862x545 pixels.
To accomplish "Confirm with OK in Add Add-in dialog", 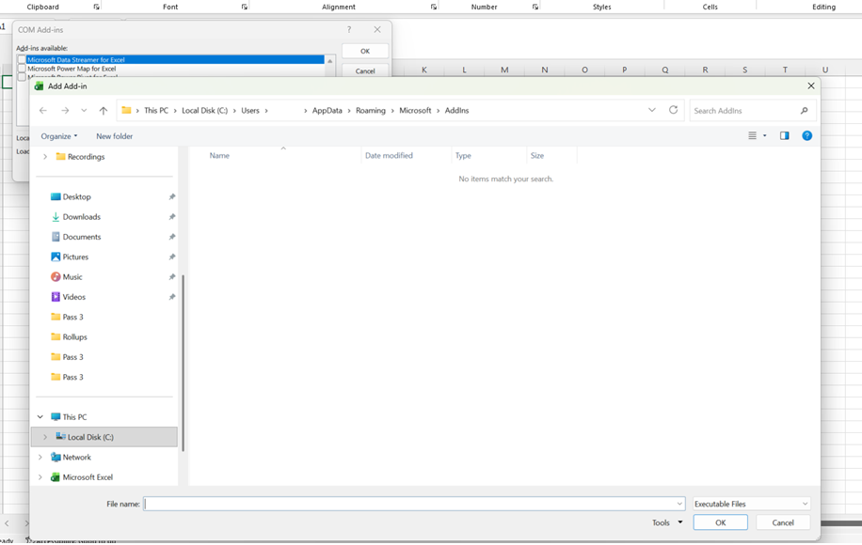I will point(720,522).
